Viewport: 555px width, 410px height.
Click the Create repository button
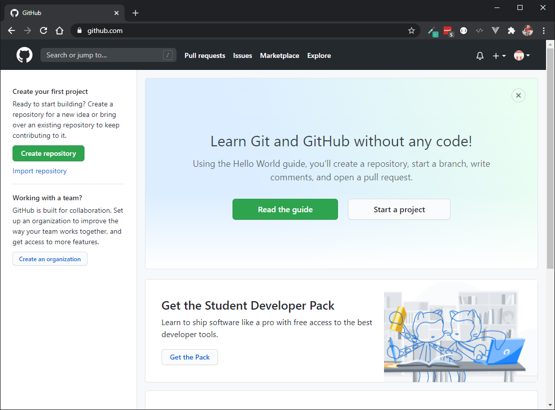point(48,153)
